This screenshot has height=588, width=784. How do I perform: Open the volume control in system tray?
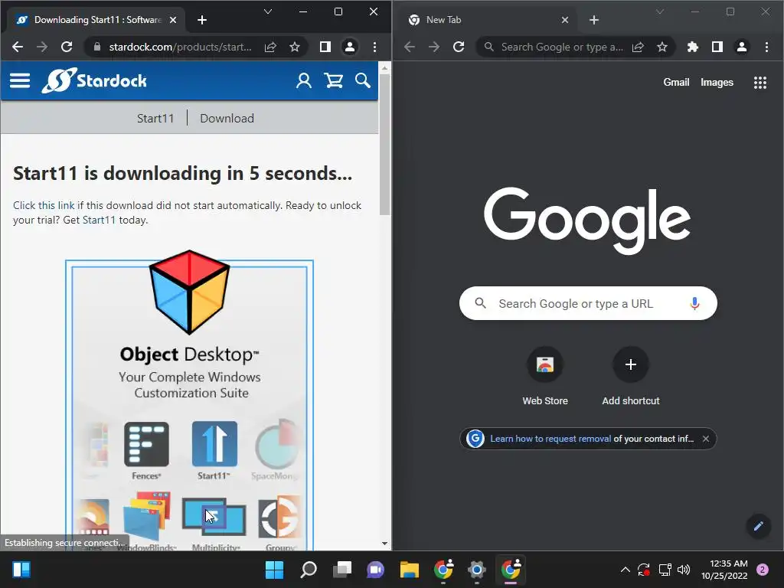684,570
